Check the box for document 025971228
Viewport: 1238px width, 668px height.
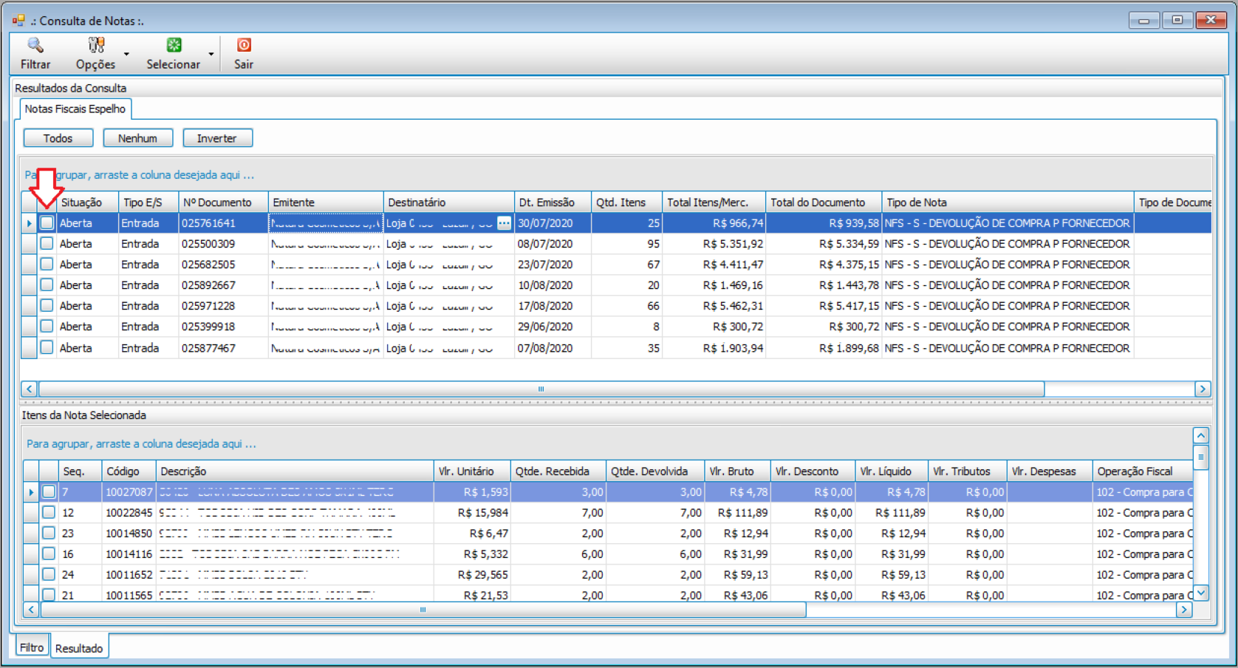coord(47,305)
